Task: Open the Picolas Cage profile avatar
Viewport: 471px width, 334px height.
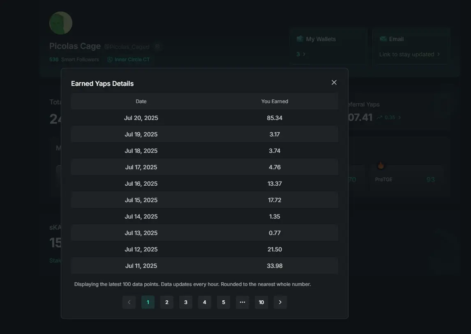Action: click(x=61, y=23)
